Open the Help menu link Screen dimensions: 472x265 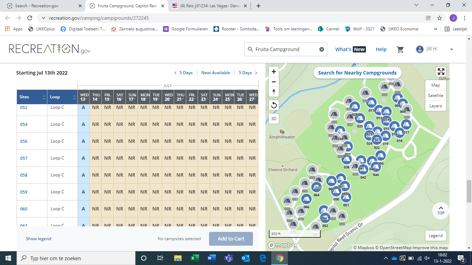point(381,49)
